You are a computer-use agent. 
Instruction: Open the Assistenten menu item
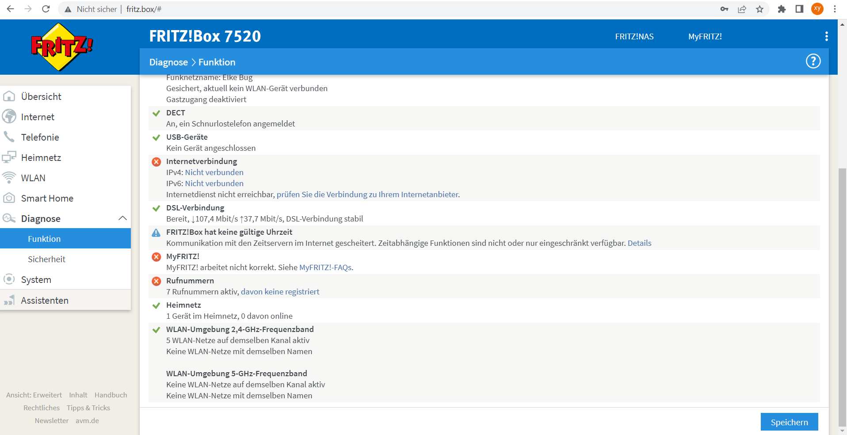65,300
